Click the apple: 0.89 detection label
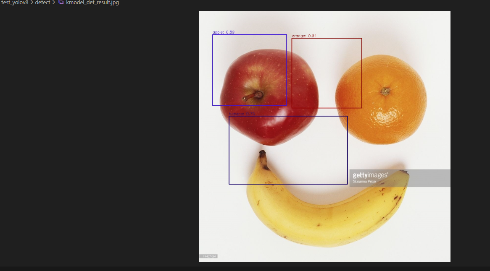Screen dimensions: 490x271 point(223,32)
